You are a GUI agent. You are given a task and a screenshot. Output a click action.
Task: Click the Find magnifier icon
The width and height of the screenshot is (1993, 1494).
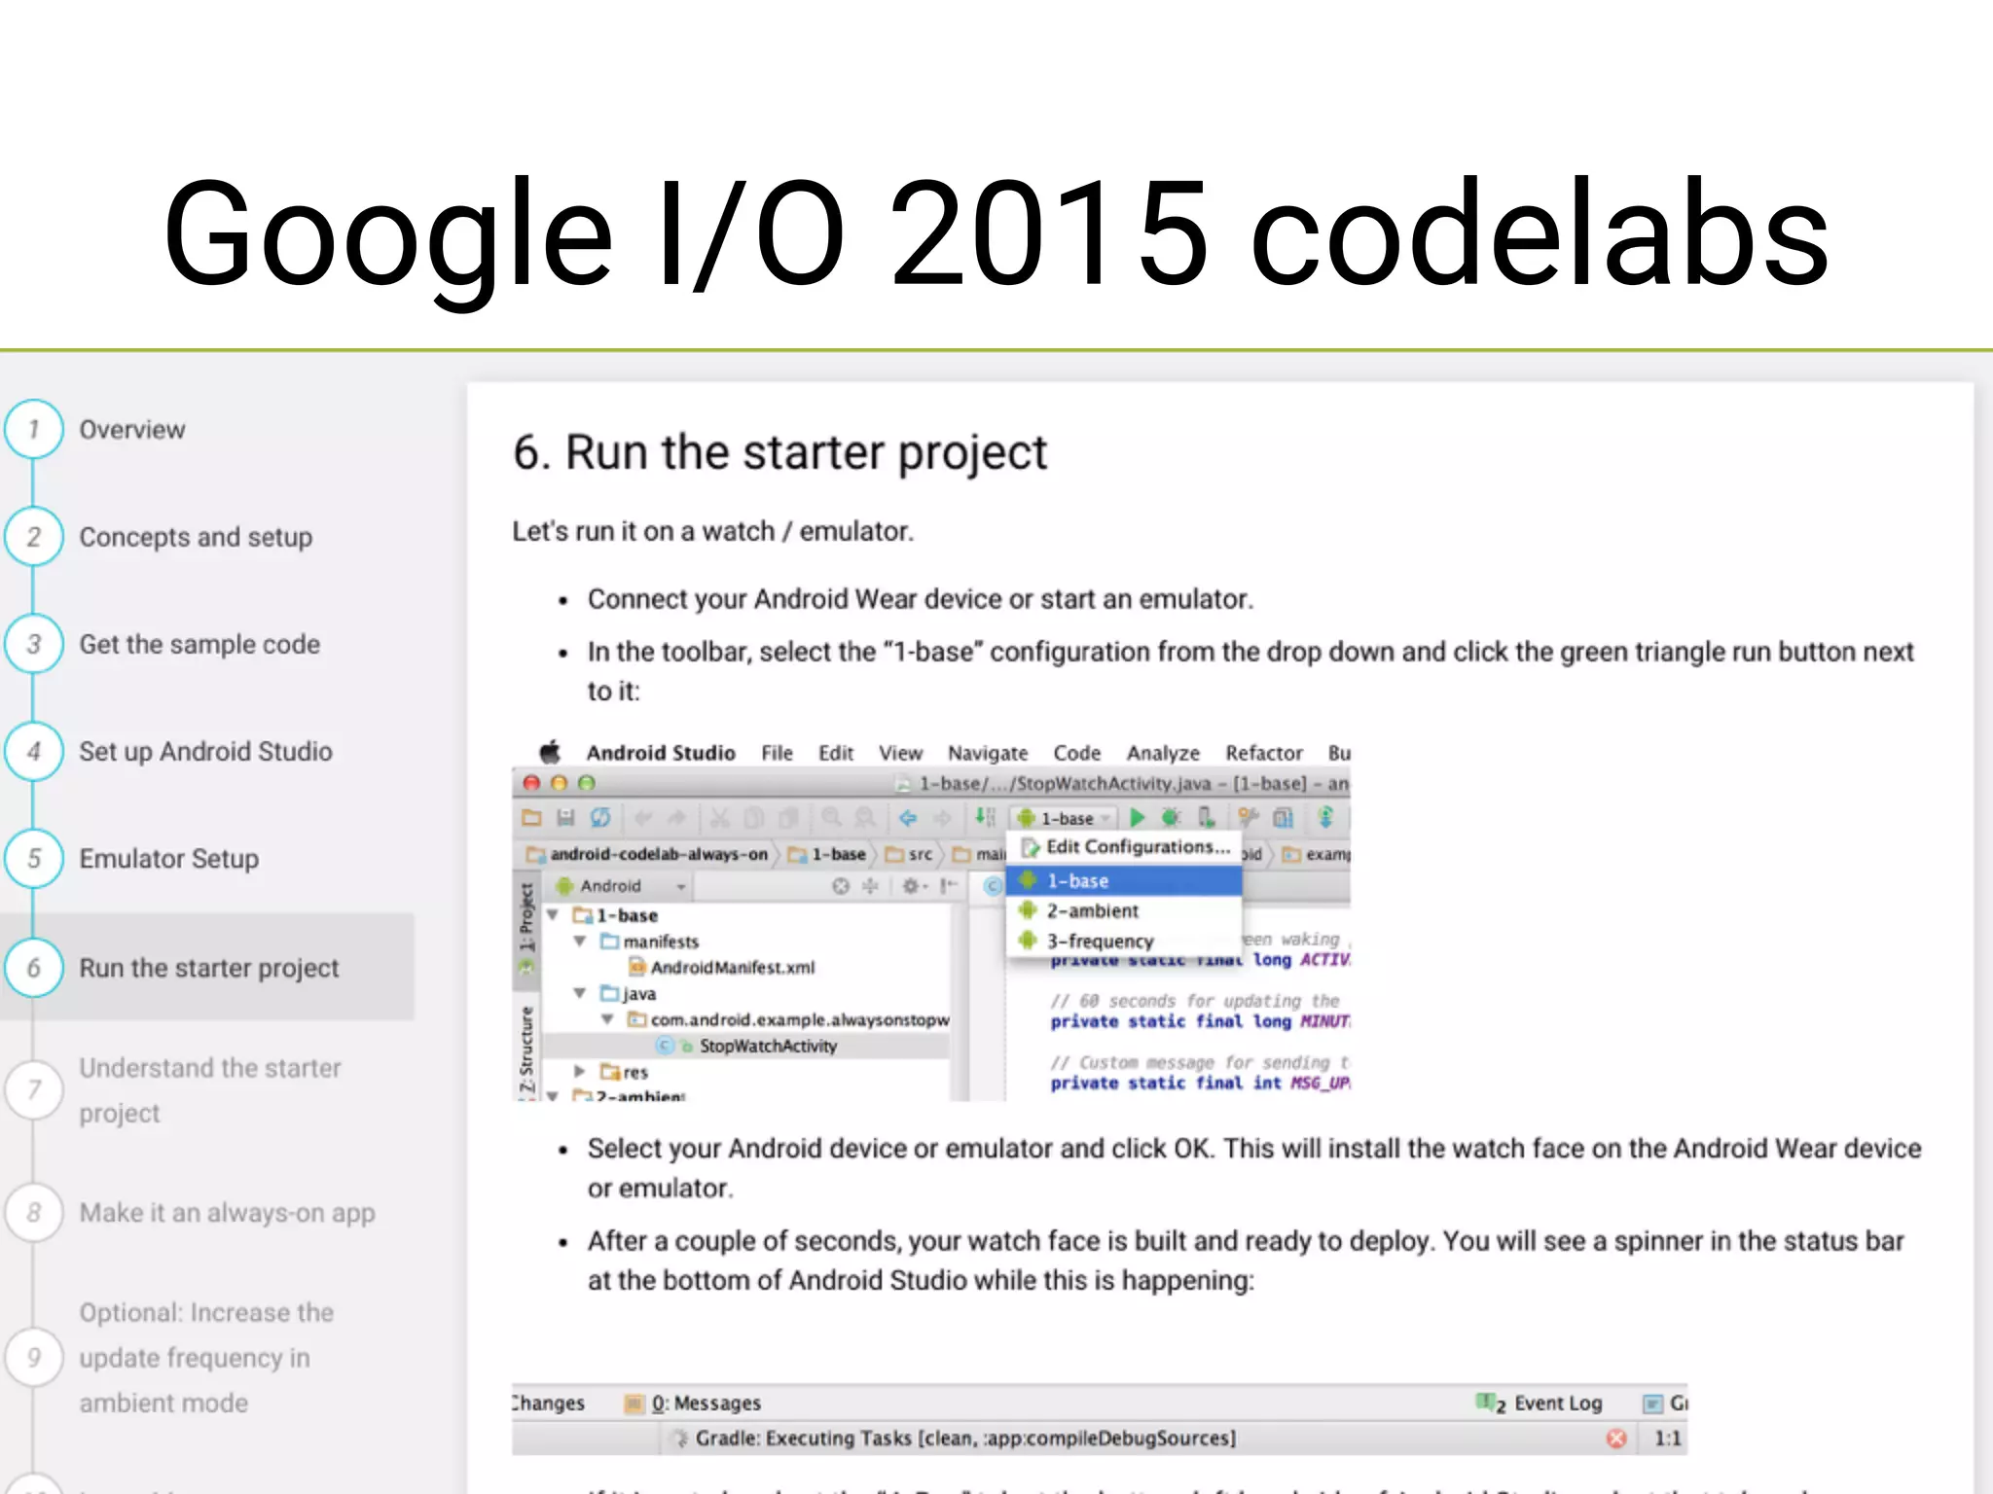[831, 818]
